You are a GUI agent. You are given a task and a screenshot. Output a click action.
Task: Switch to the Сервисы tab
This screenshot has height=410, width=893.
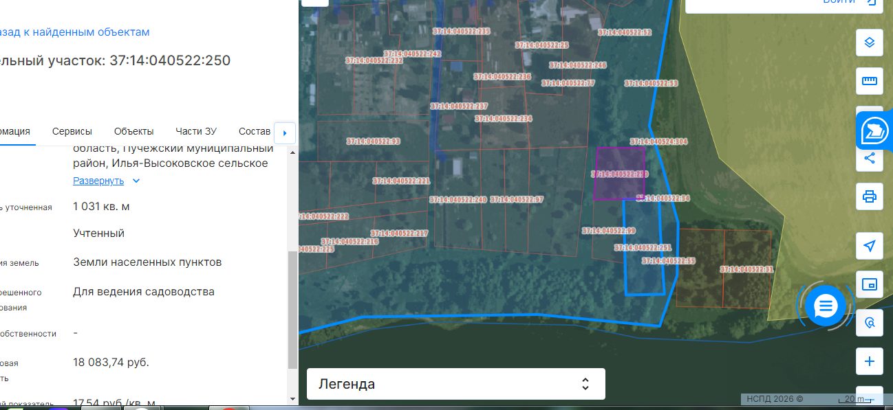pos(72,131)
